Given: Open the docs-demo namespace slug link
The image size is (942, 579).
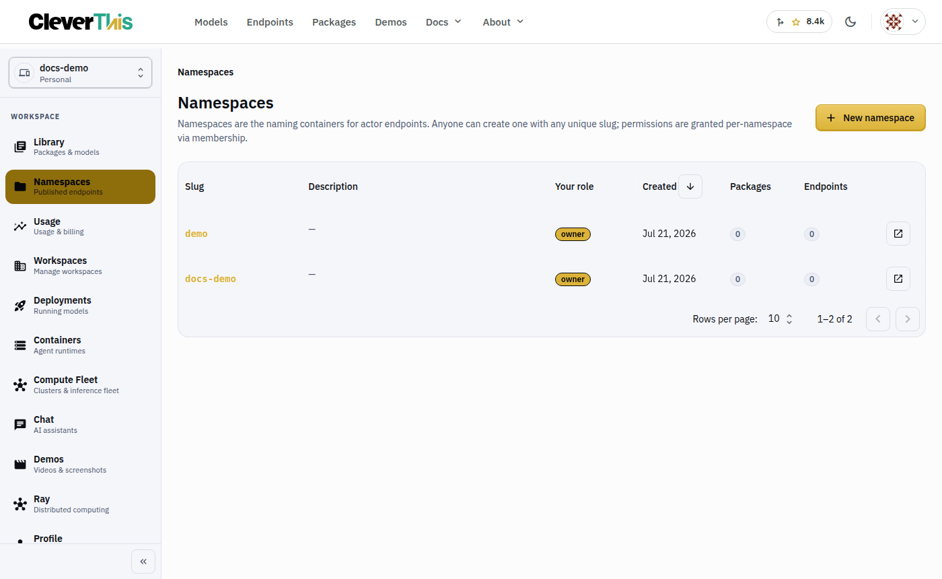Looking at the screenshot, I should coord(211,279).
